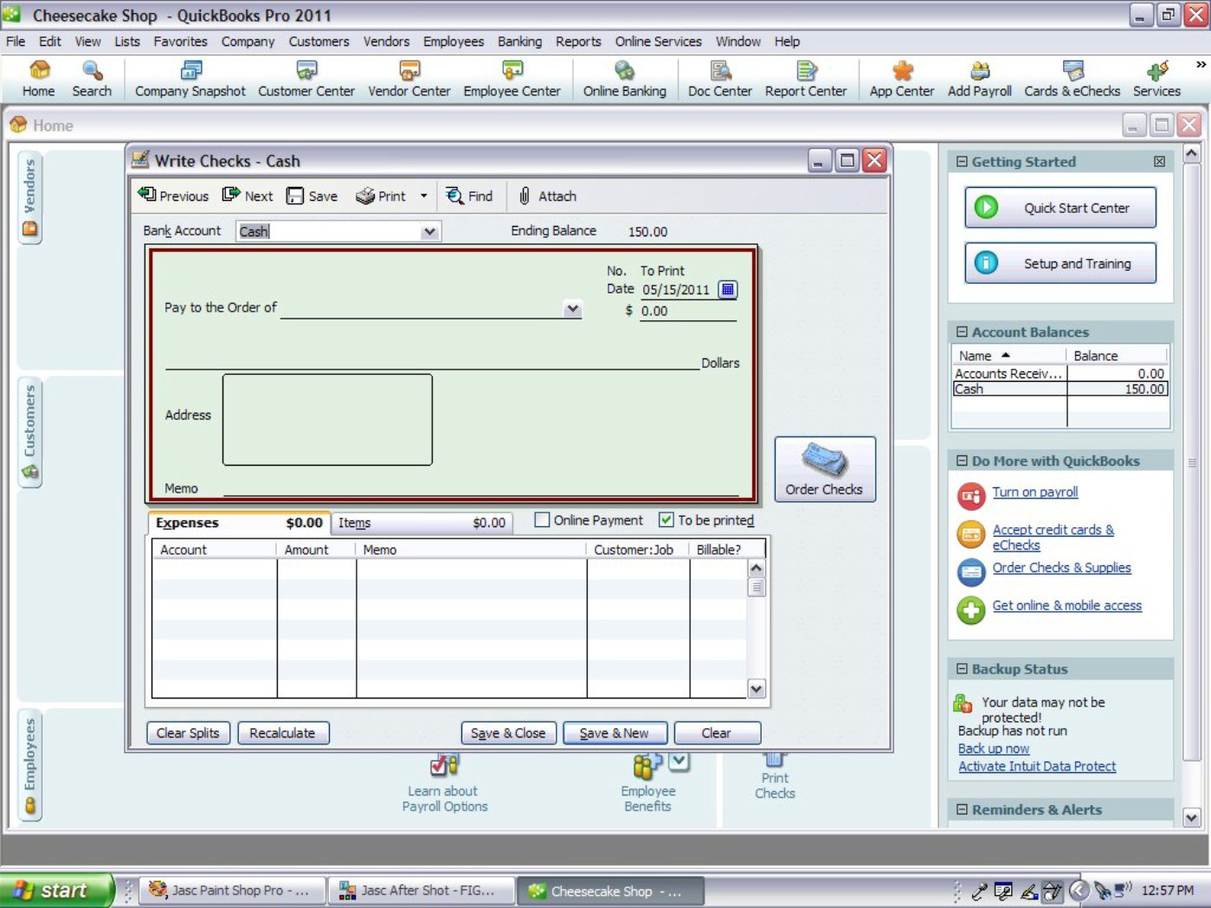Open the Report Center

pyautogui.click(x=805, y=79)
